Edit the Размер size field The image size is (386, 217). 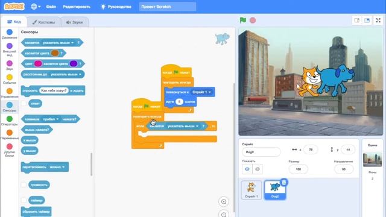tap(299, 169)
